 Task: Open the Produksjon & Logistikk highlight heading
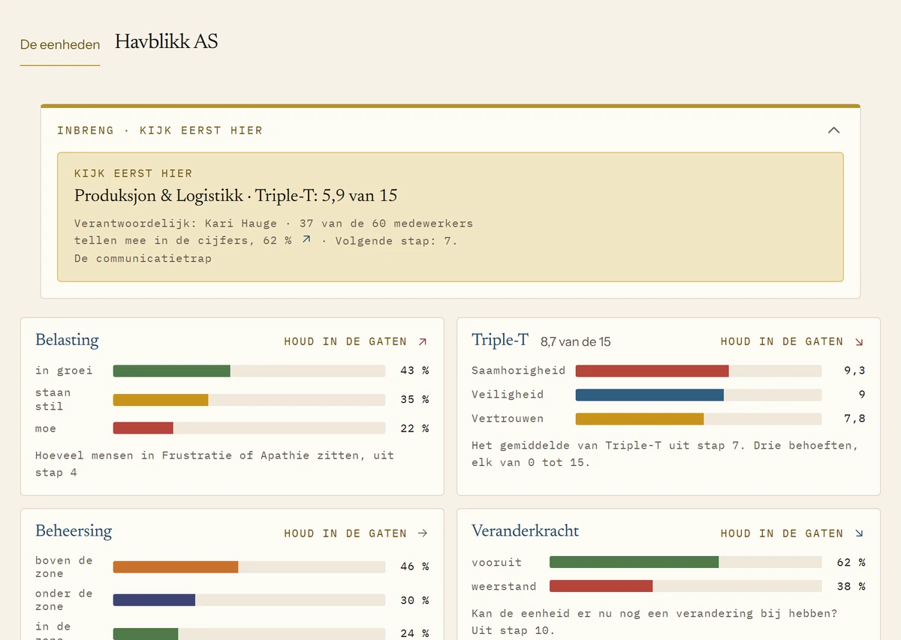tap(236, 196)
